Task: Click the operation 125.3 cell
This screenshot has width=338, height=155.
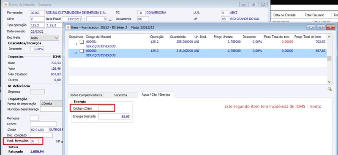Action: [155, 51]
